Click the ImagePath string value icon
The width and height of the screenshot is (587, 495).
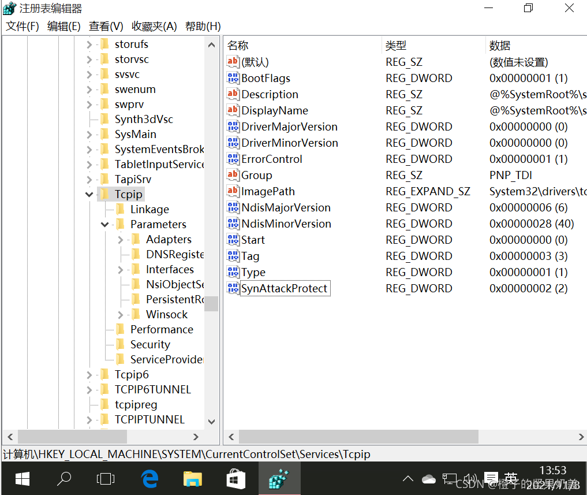[x=233, y=191]
